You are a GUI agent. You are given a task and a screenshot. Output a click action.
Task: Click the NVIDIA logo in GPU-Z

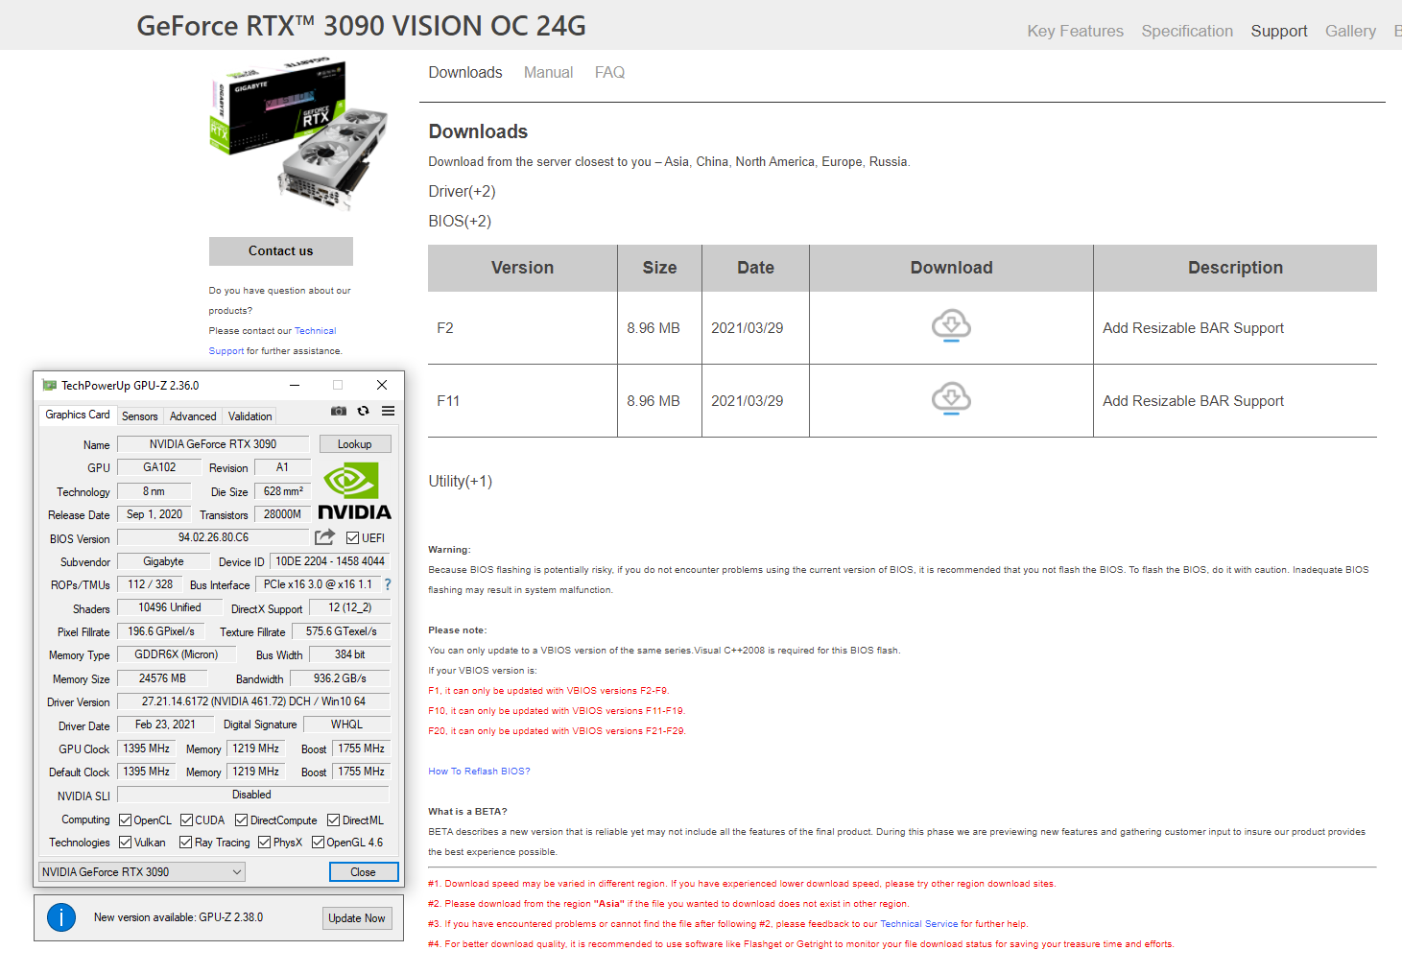(x=354, y=491)
